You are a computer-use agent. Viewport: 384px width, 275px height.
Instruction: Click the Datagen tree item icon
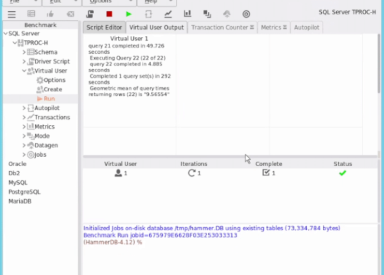(30, 145)
